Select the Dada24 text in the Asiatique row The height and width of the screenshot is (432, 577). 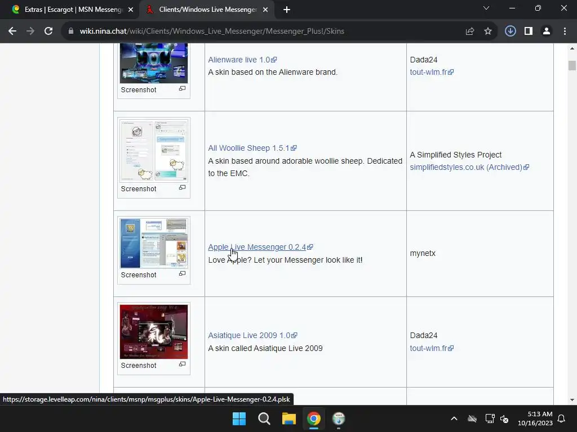[424, 335]
